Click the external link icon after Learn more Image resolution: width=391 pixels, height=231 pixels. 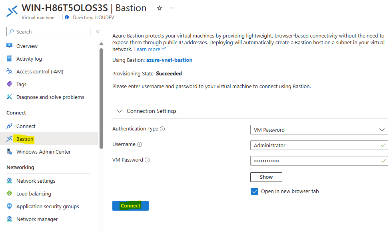164,49
